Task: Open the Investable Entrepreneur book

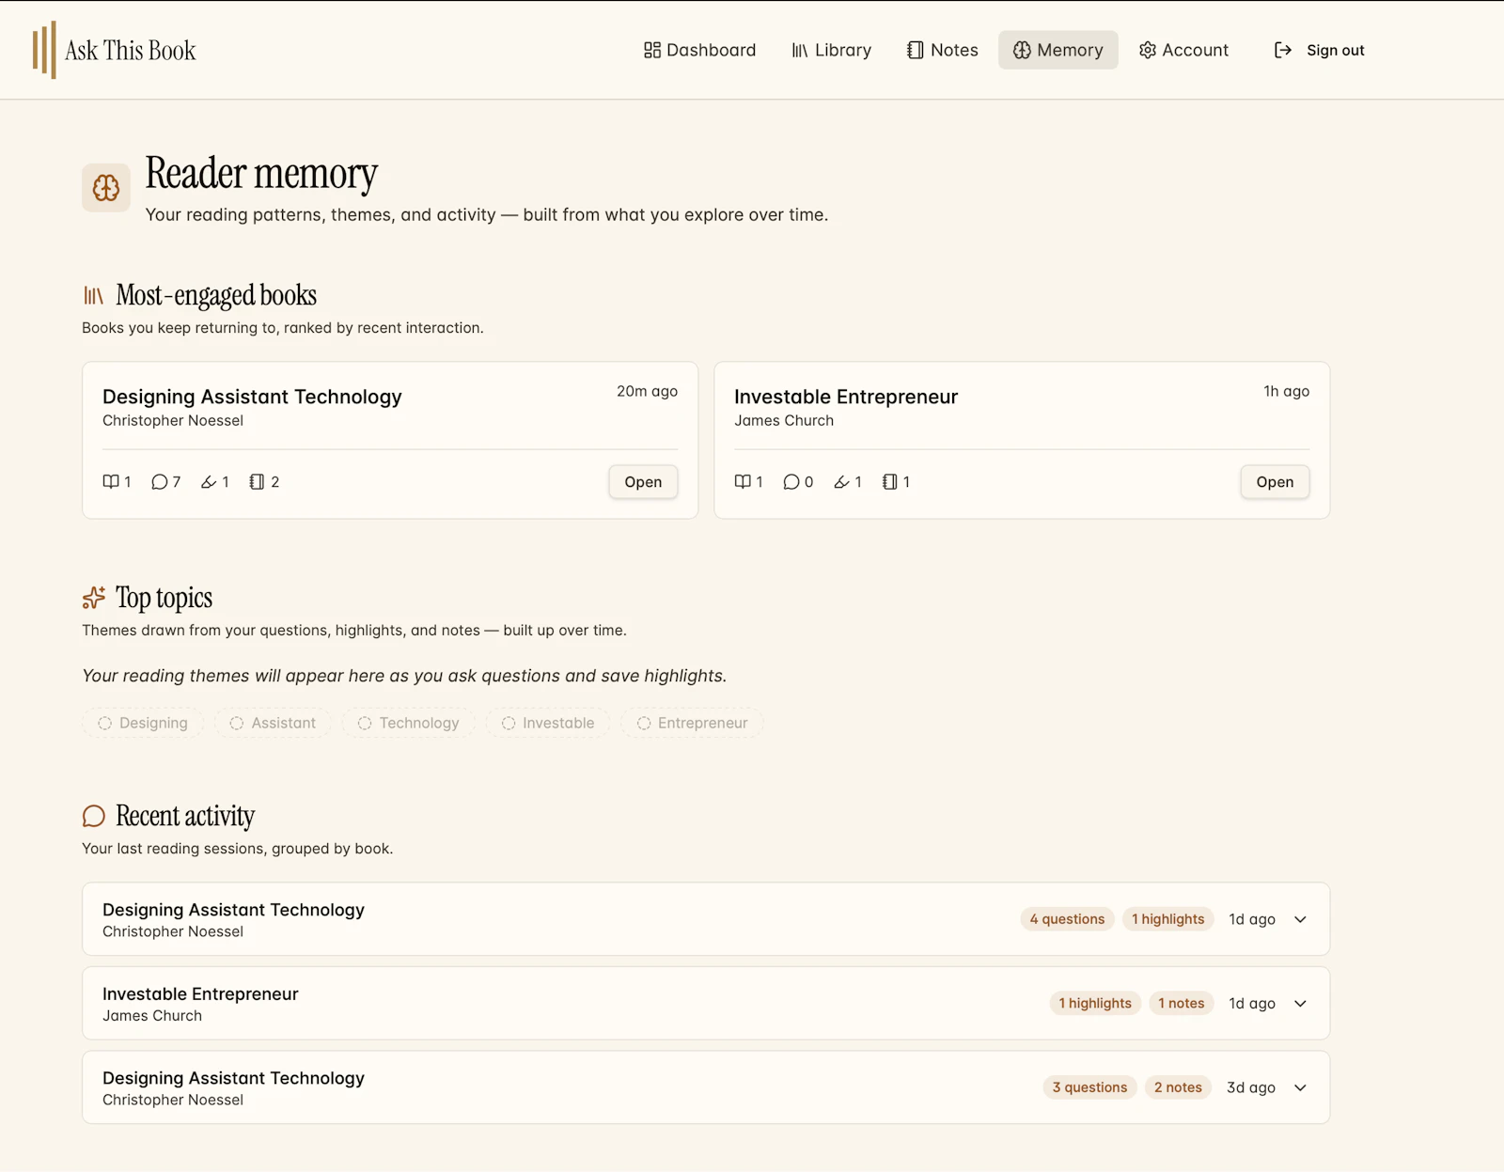Action: click(x=1275, y=482)
